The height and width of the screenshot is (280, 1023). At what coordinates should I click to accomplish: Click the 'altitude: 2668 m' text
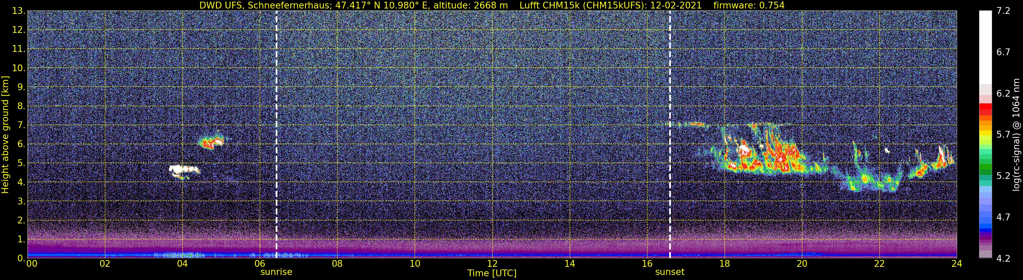coord(471,5)
